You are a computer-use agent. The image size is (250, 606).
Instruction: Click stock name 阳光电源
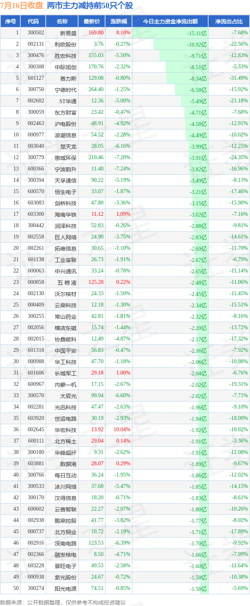pos(66,589)
